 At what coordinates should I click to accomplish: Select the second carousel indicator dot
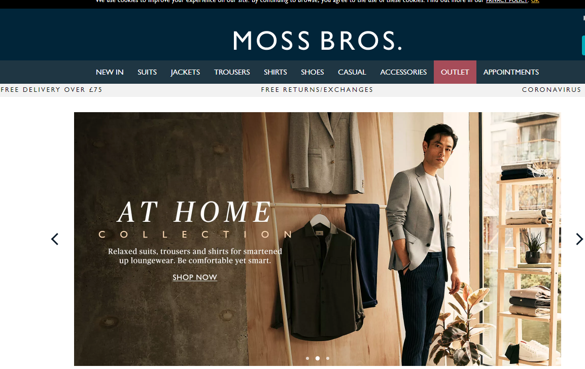[318, 358]
